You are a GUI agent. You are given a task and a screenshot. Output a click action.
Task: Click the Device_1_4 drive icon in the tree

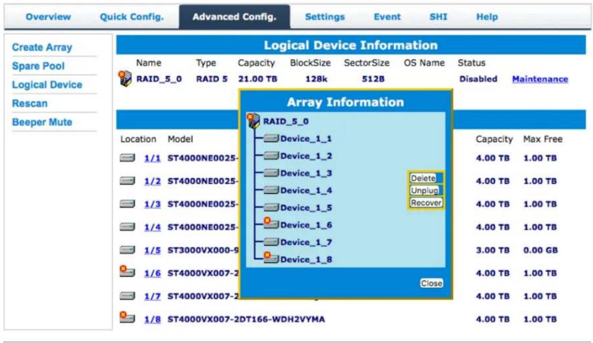[271, 190]
